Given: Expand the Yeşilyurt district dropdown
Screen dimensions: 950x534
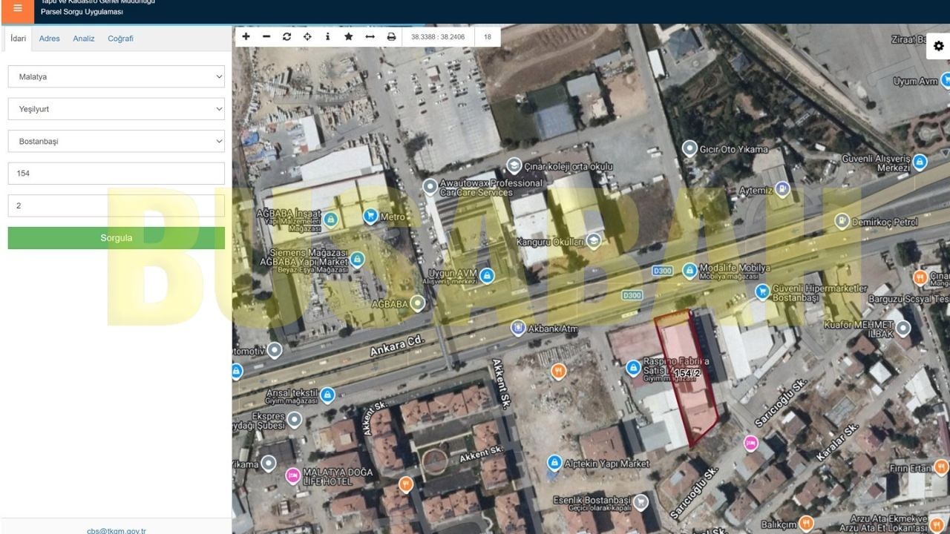Looking at the screenshot, I should point(117,109).
